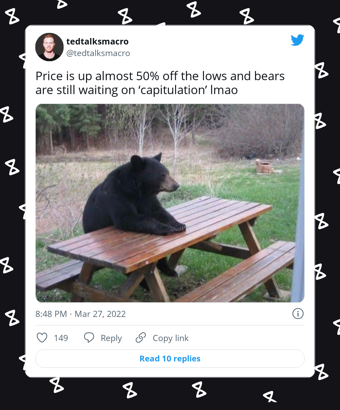Click the "Mar 27, 2022" date

[x=100, y=314]
